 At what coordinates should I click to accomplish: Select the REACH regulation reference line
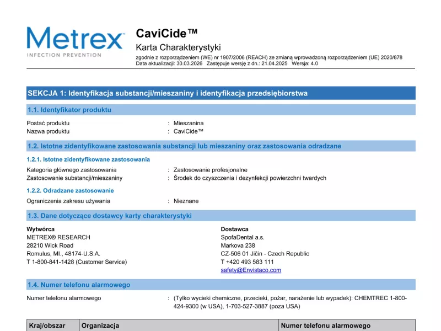click(x=269, y=57)
